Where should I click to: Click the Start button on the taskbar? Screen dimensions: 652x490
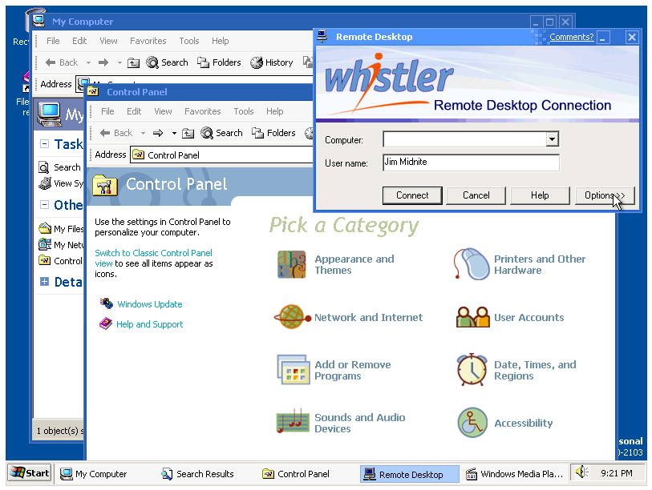(x=29, y=473)
